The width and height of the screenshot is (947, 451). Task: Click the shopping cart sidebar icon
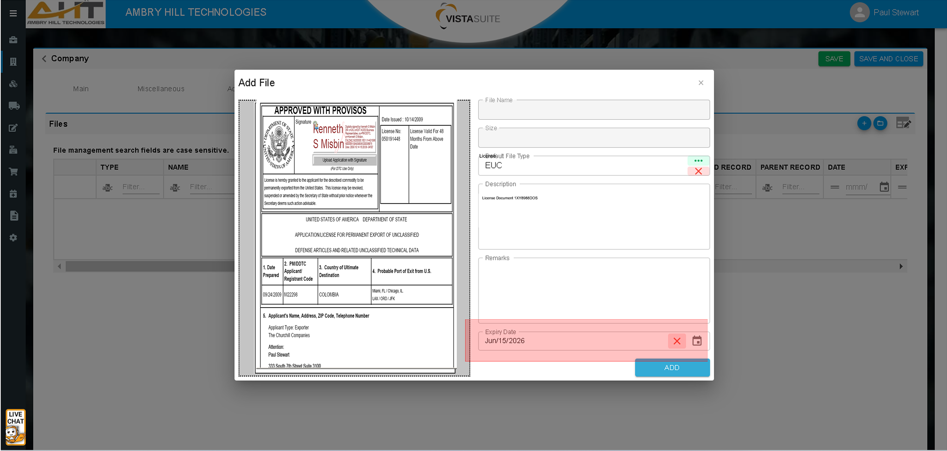(x=13, y=172)
